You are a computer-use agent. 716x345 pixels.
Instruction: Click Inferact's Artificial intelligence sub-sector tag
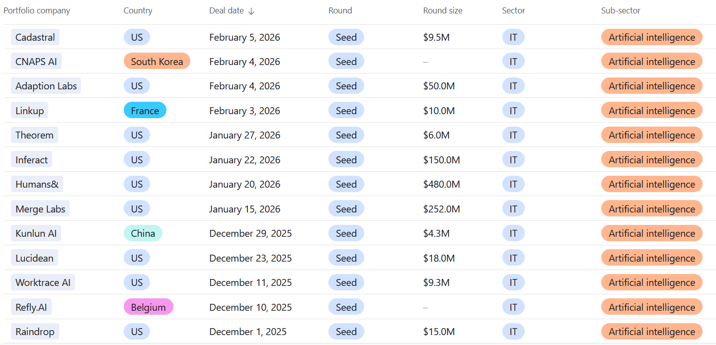point(651,160)
